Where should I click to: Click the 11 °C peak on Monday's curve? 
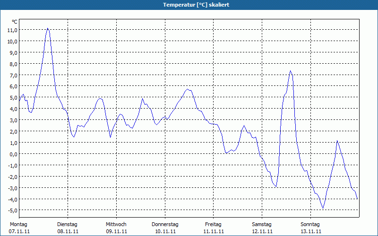click(48, 28)
